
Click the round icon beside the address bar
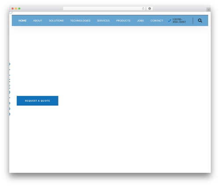(x=150, y=9)
